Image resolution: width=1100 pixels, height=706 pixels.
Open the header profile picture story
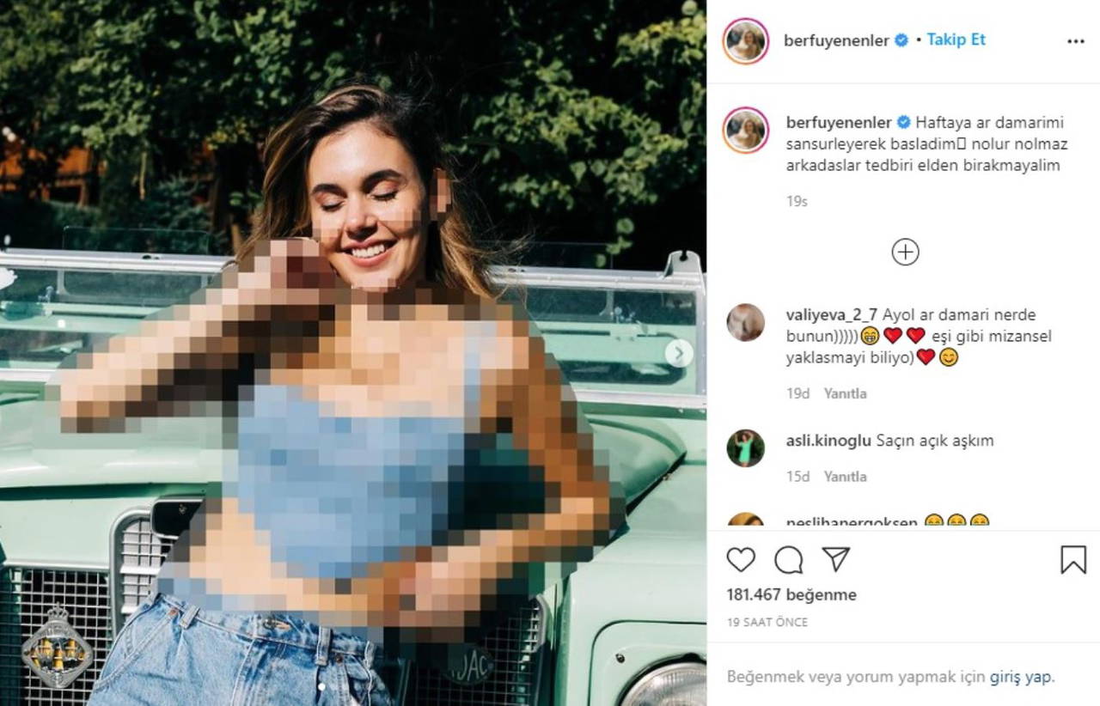pos(745,40)
